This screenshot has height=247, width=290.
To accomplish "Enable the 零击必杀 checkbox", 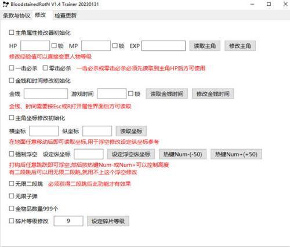I will coord(45,68).
